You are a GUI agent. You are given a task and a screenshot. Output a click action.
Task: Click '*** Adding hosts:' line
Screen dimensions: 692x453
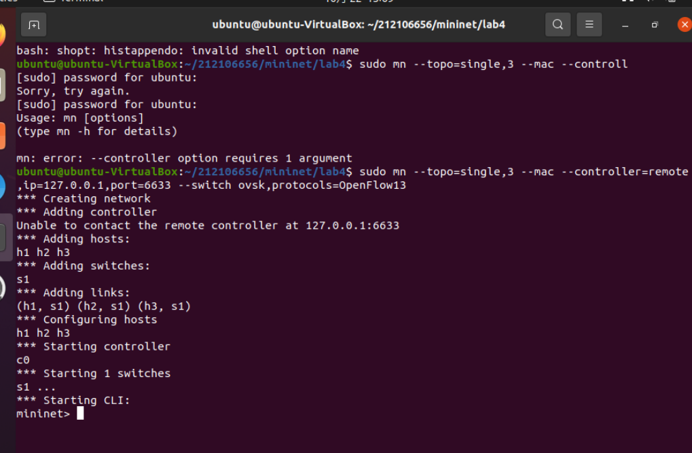pyautogui.click(x=73, y=239)
